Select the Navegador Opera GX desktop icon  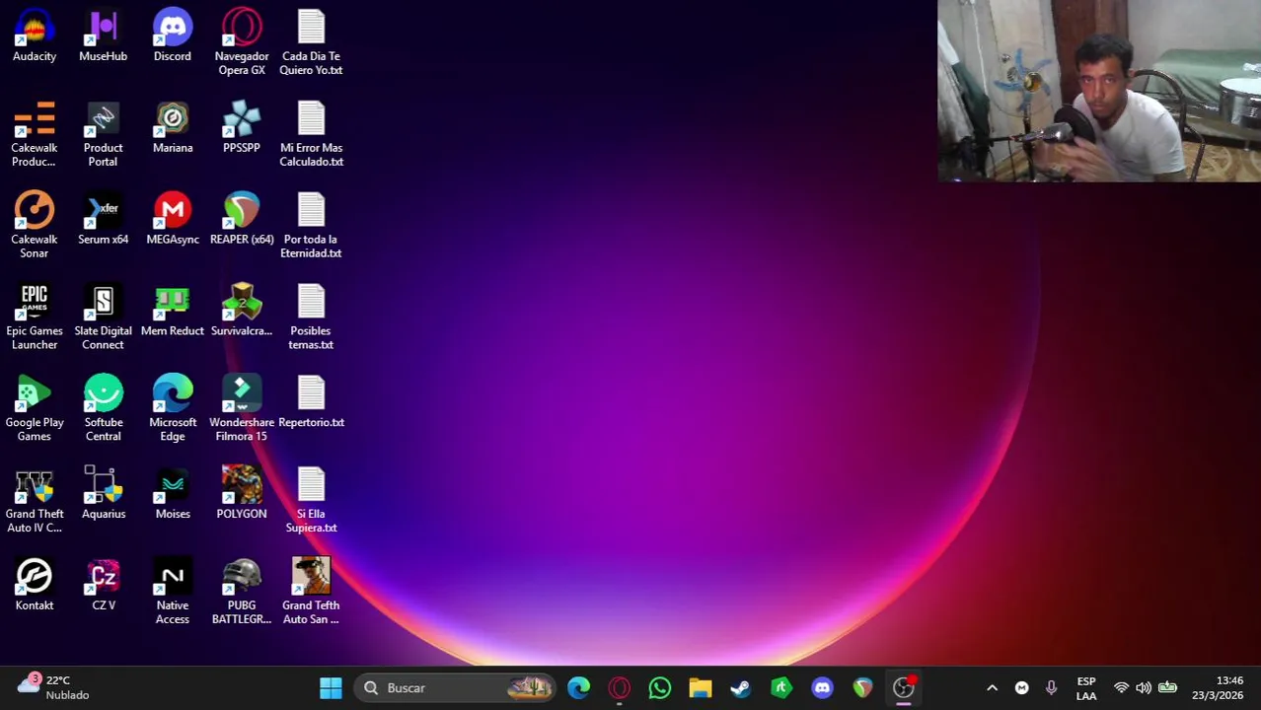(x=242, y=42)
